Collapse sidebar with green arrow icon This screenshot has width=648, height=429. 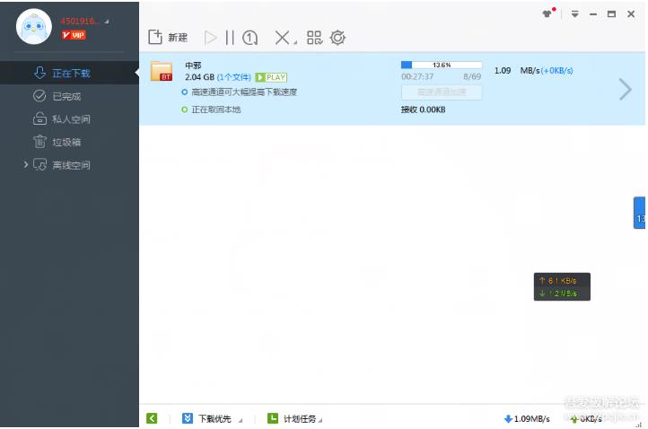point(152,418)
